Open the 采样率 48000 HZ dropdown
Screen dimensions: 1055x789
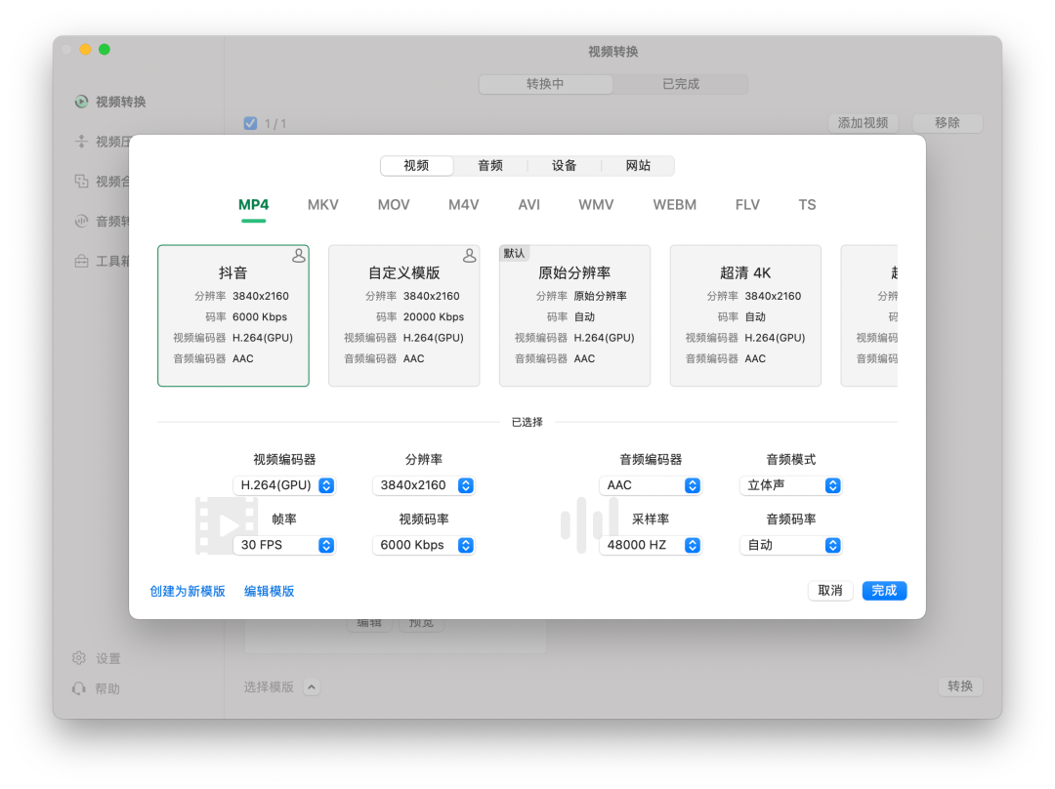[x=650, y=545]
